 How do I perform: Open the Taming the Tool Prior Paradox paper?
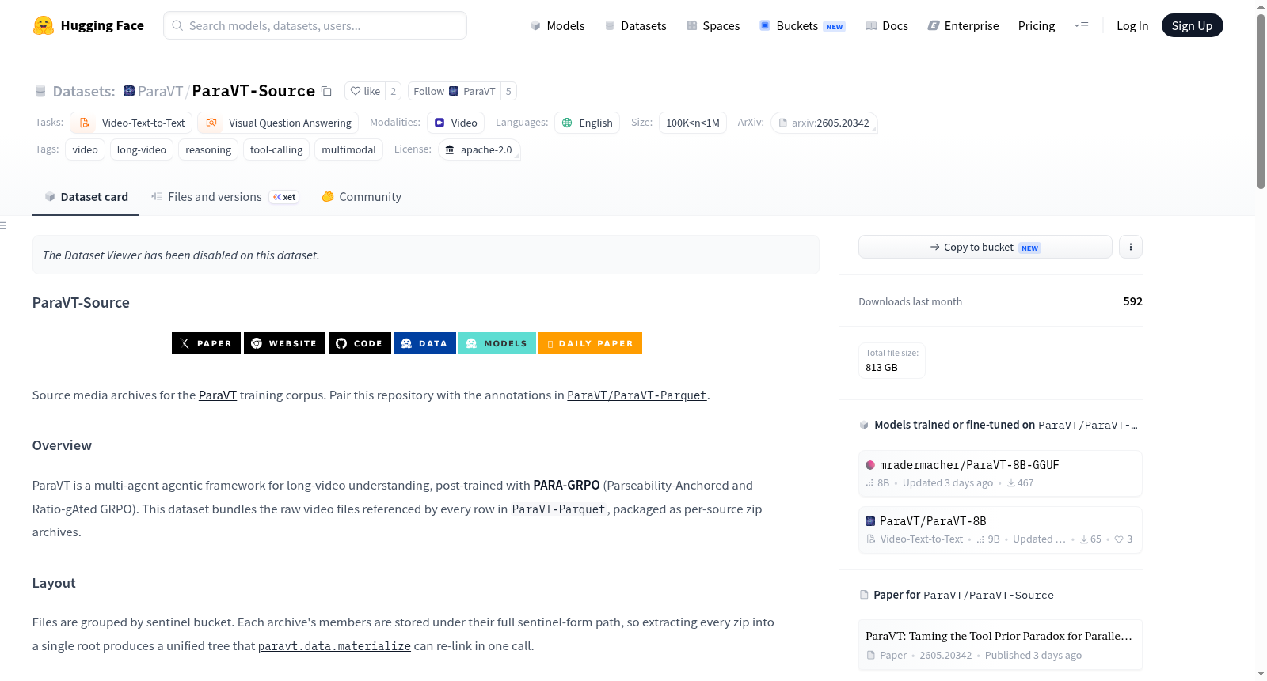tap(1000, 645)
